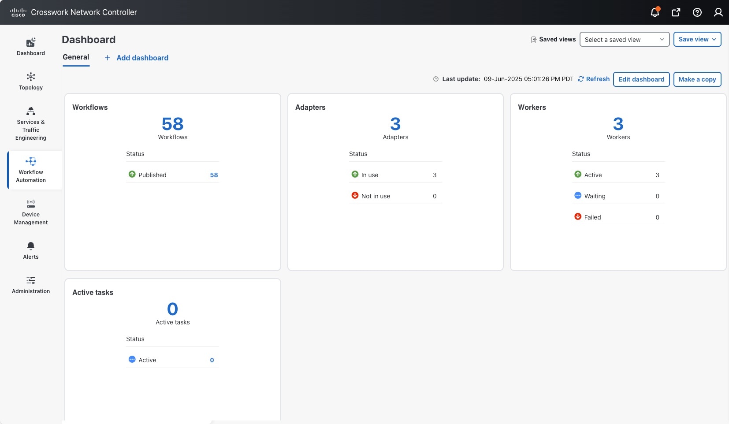Screen dimensions: 729x424
Task: Expand the Save view dropdown button
Action: [697, 39]
